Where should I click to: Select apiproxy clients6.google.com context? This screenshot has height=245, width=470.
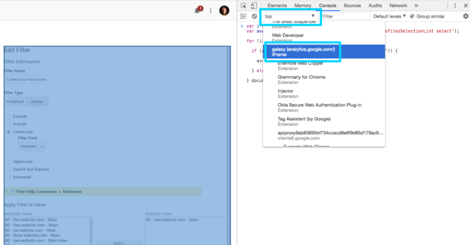tap(324, 135)
